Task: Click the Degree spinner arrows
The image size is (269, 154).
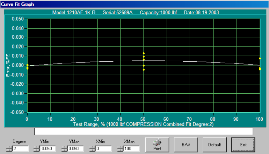Action: click(x=9, y=149)
